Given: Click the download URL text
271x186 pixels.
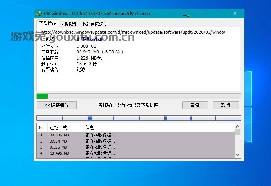Looking at the screenshot, I should point(133,32).
